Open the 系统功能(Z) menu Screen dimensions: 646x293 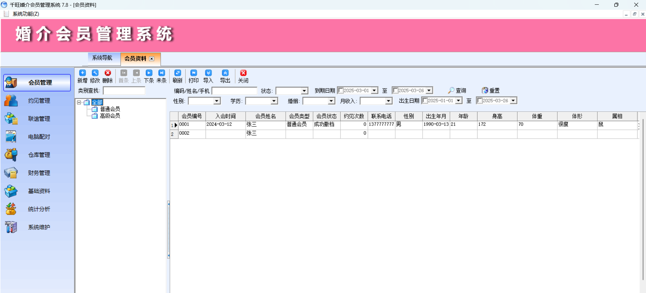coord(26,14)
